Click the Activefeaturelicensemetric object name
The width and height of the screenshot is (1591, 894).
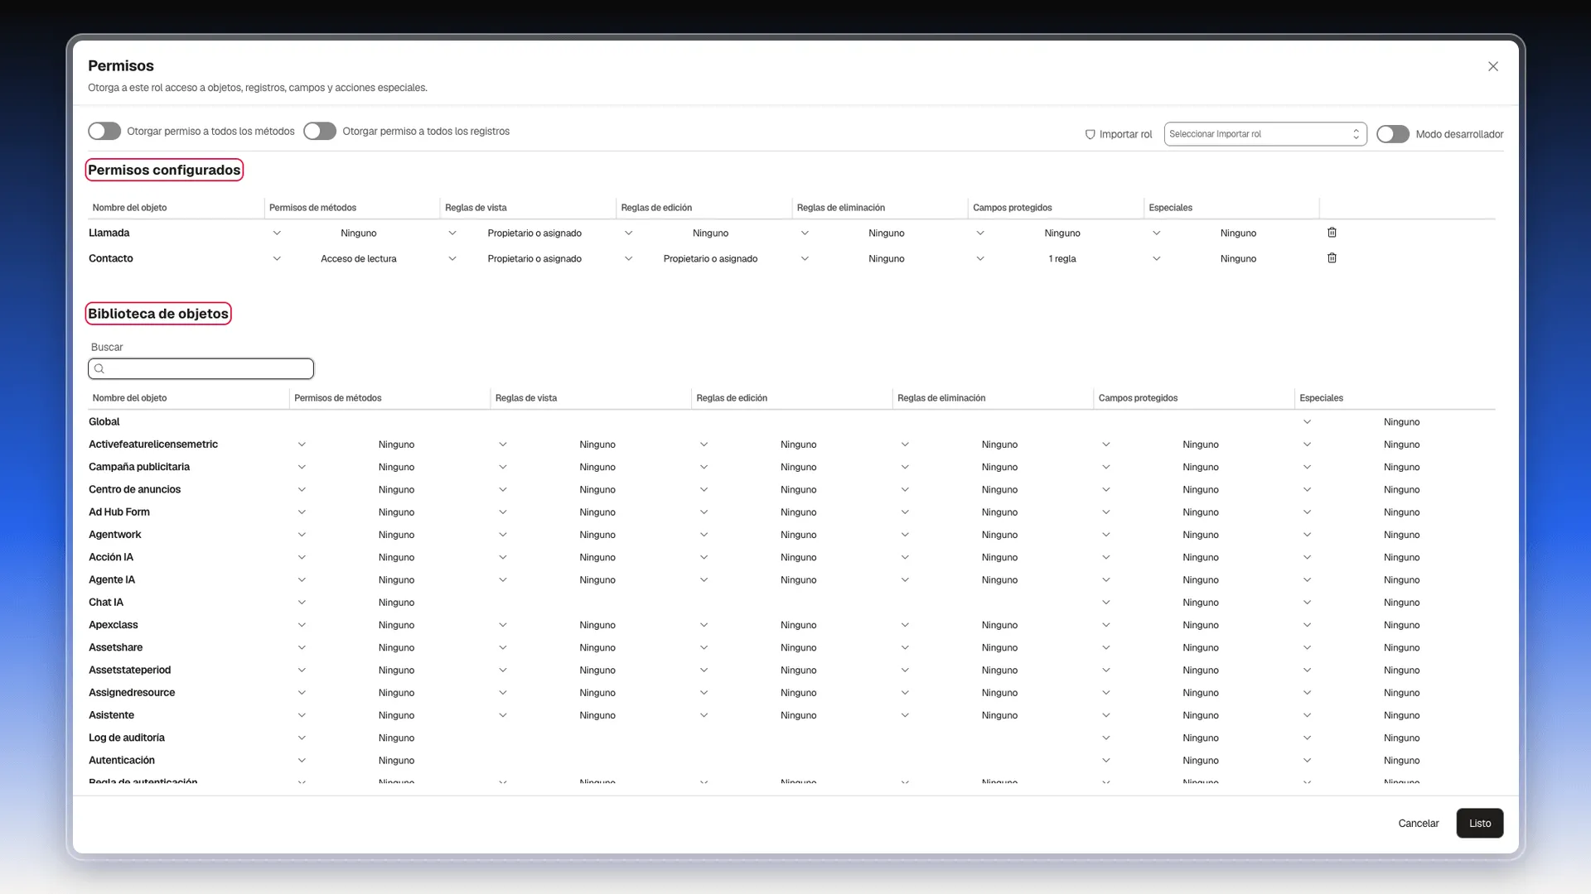point(153,445)
